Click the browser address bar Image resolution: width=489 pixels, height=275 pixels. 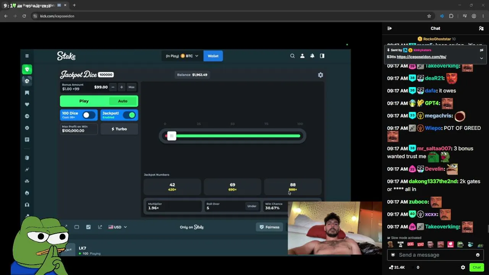229,16
